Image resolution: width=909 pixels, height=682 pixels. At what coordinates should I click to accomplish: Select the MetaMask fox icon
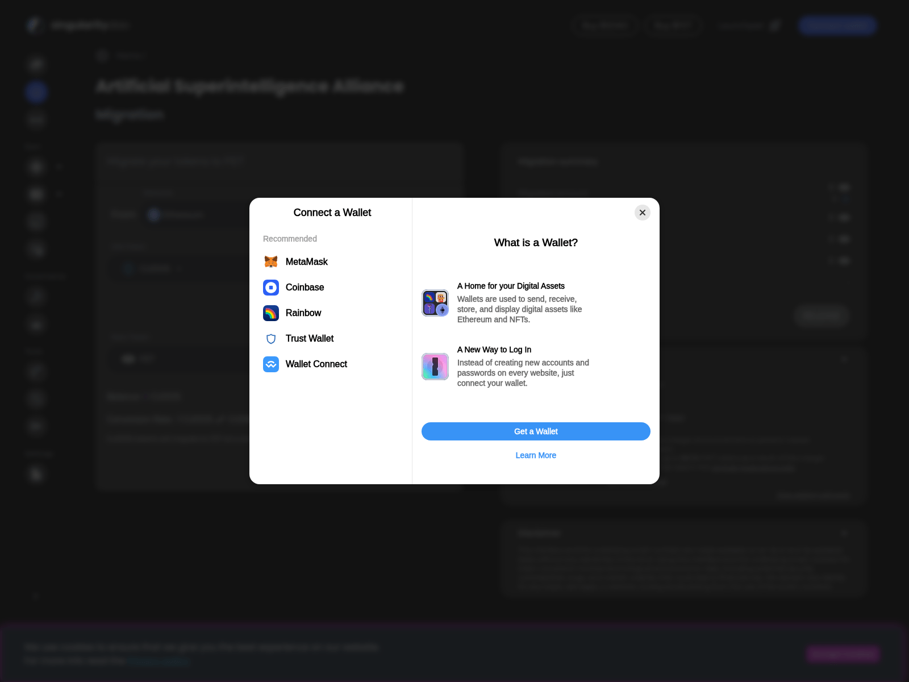coord(271,261)
